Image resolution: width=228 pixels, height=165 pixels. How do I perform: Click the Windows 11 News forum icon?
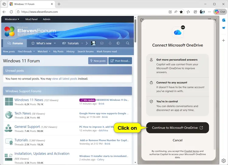[9, 101]
